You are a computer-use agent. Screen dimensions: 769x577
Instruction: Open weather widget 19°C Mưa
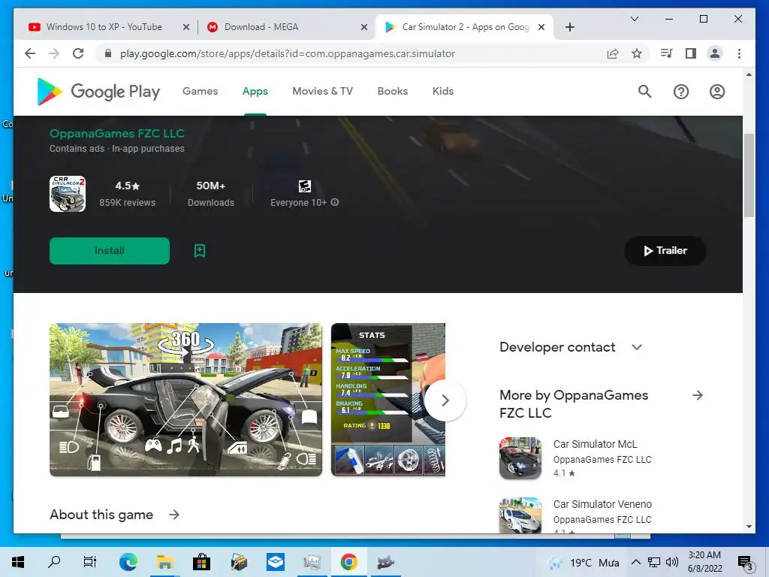(x=584, y=562)
